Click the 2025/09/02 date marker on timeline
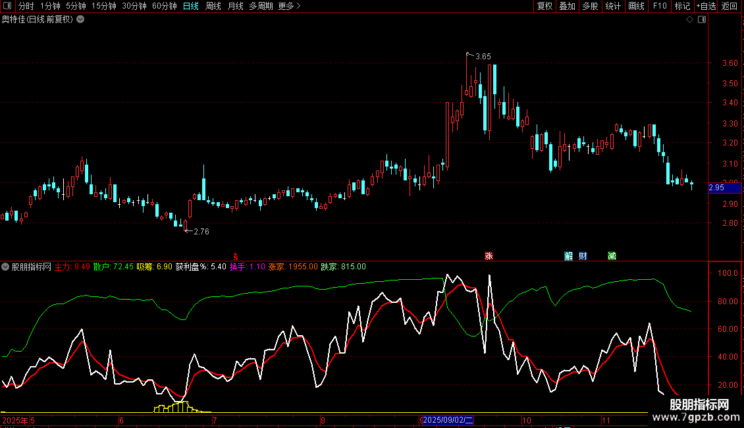Screen dimensions: 744x428 [448, 420]
